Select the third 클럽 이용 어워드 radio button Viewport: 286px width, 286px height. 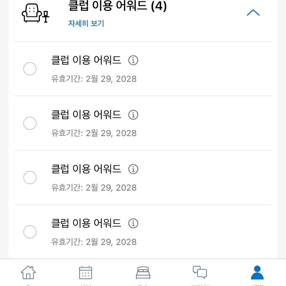pos(30,177)
